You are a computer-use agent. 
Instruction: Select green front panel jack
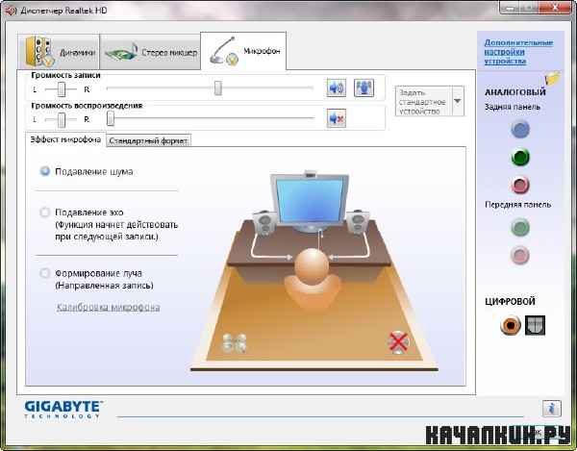(x=520, y=227)
